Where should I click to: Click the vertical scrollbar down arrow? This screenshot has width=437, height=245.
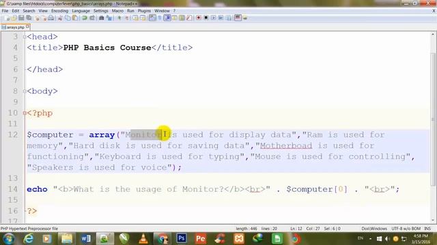tap(433, 220)
